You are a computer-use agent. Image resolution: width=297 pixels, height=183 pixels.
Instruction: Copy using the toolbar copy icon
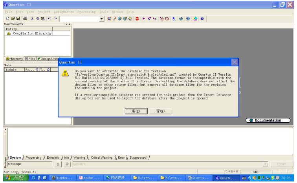37,18
